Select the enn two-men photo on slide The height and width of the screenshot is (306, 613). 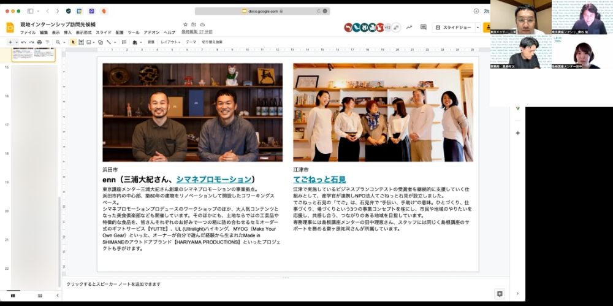point(192,112)
